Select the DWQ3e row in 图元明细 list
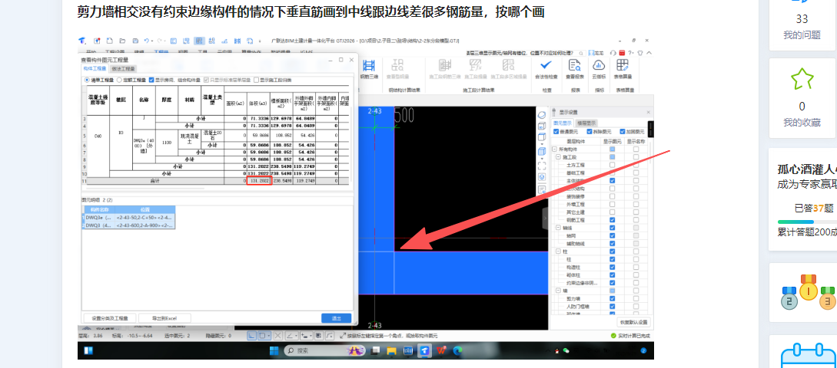This screenshot has width=837, height=368. pyautogui.click(x=129, y=217)
